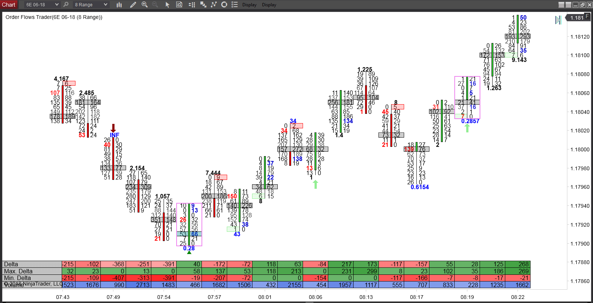
Task: Click the data series squares icon
Action: [x=203, y=4]
